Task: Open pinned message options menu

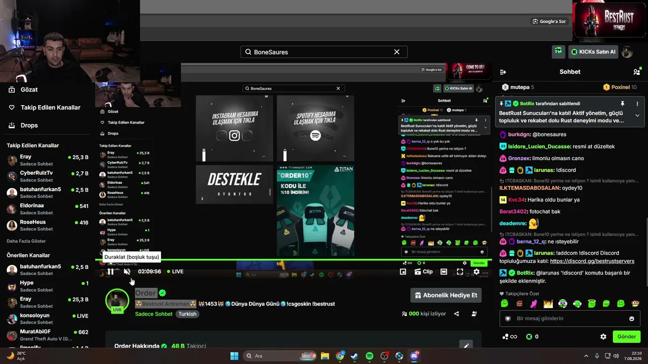Action: click(637, 104)
